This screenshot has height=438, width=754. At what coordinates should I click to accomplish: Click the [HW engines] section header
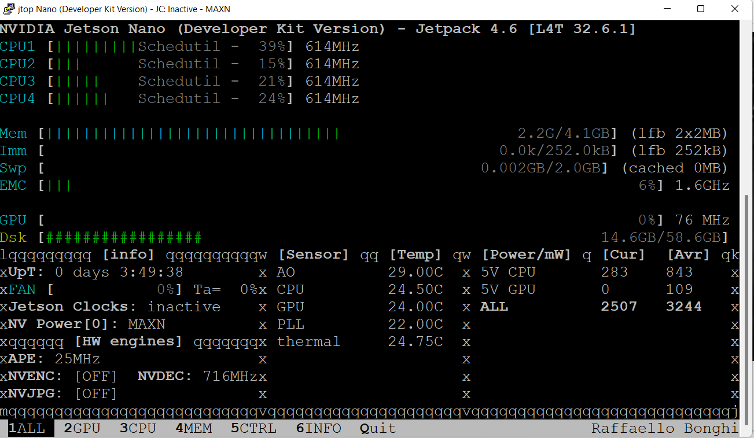[128, 342]
